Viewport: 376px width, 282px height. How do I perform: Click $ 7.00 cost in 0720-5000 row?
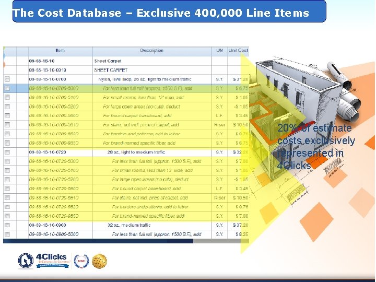coord(242,161)
